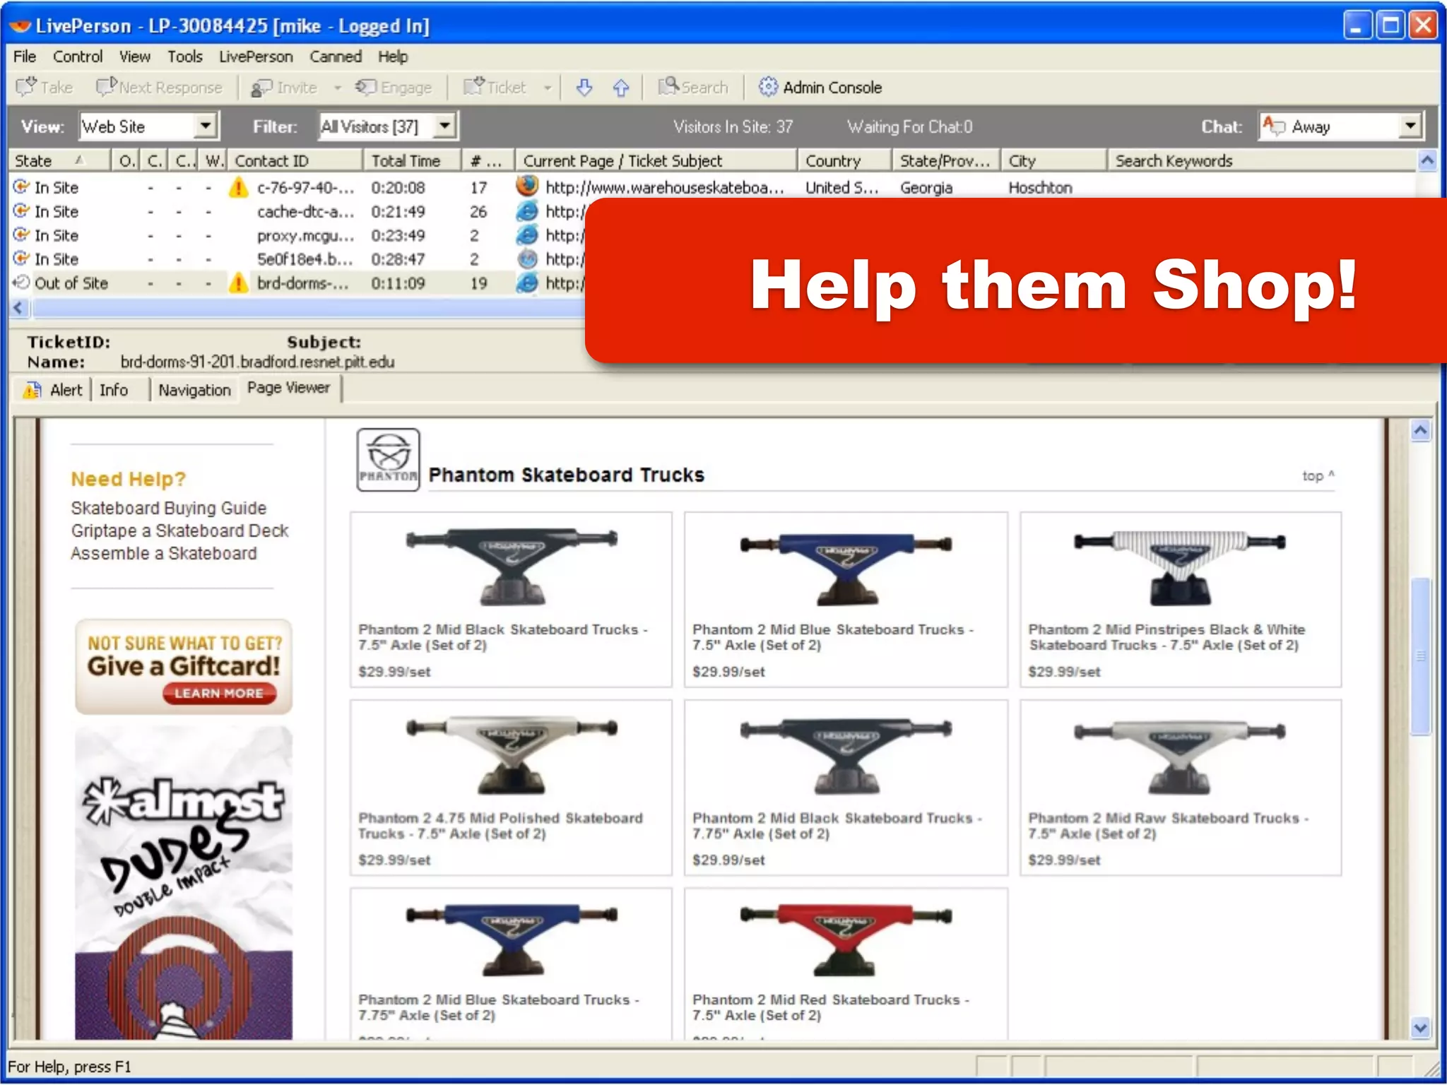This screenshot has width=1447, height=1085.
Task: Click the Search toolbar icon
Action: (668, 87)
